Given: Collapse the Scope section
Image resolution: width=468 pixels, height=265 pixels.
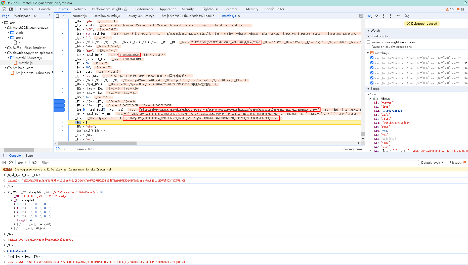Looking at the screenshot, I should (369, 89).
